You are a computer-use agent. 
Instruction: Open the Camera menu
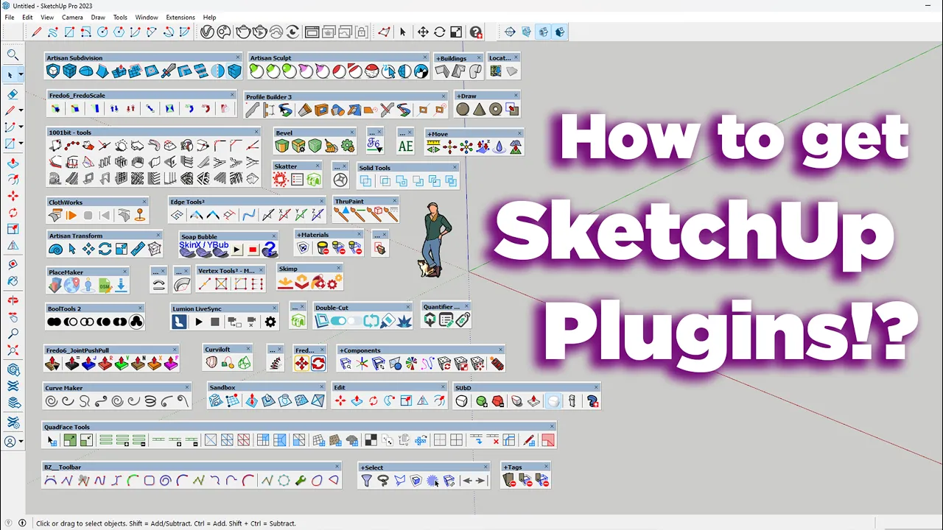click(71, 17)
